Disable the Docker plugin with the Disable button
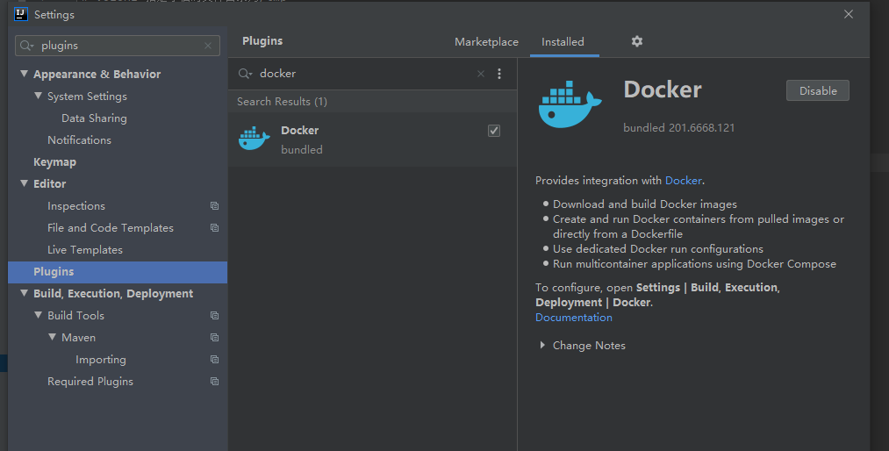The image size is (889, 451). (x=818, y=90)
